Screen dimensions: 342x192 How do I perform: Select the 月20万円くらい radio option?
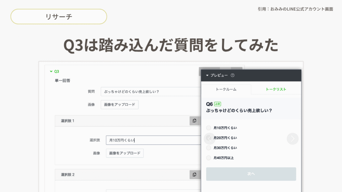coord(209,138)
